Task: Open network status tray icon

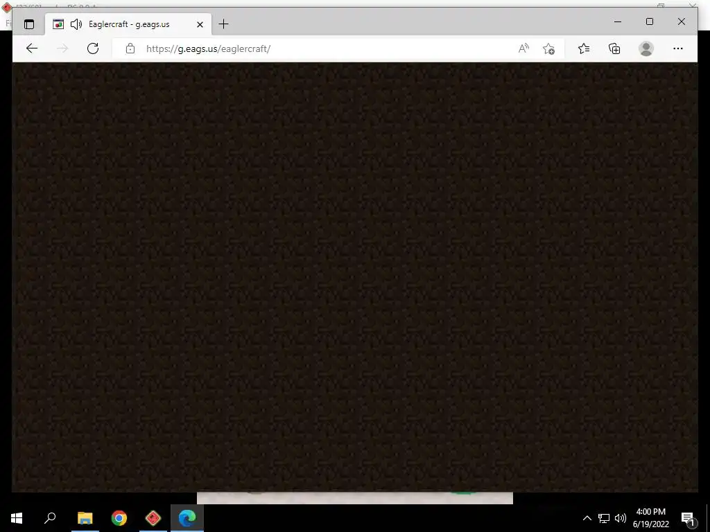Action: click(x=604, y=518)
